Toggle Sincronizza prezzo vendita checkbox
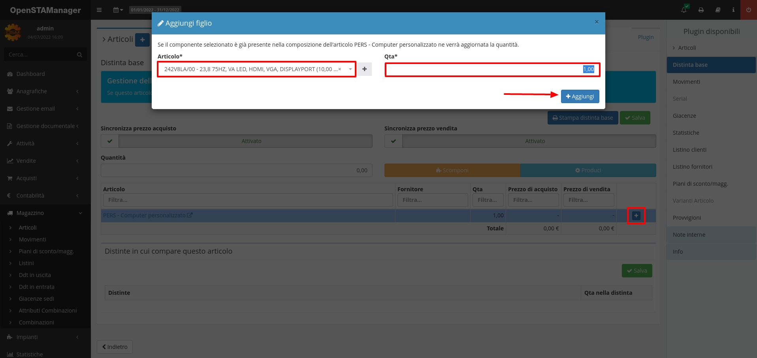This screenshot has width=757, height=358. 394,141
